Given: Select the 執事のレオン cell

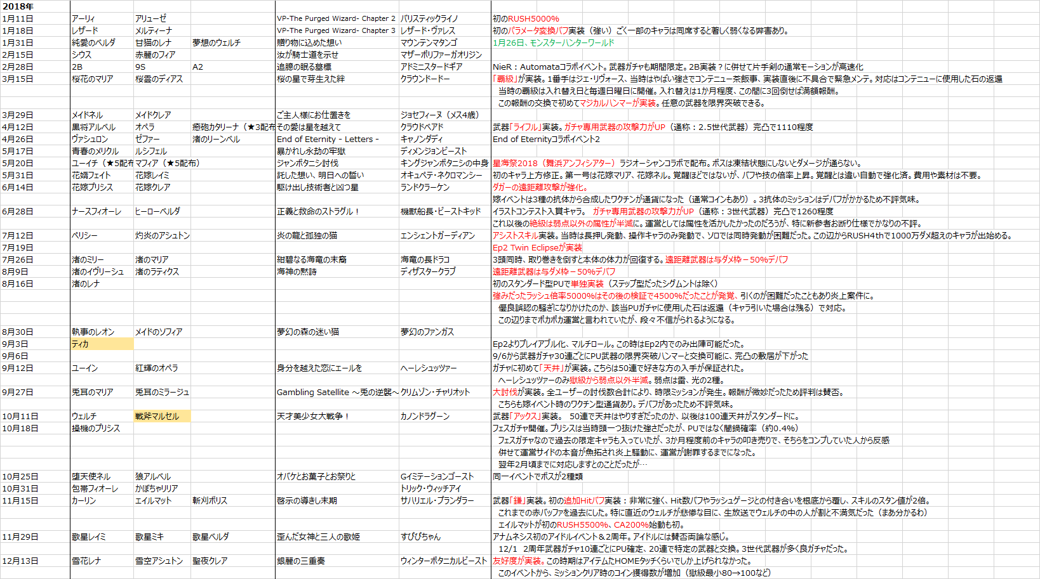Looking at the screenshot, I should coord(102,332).
